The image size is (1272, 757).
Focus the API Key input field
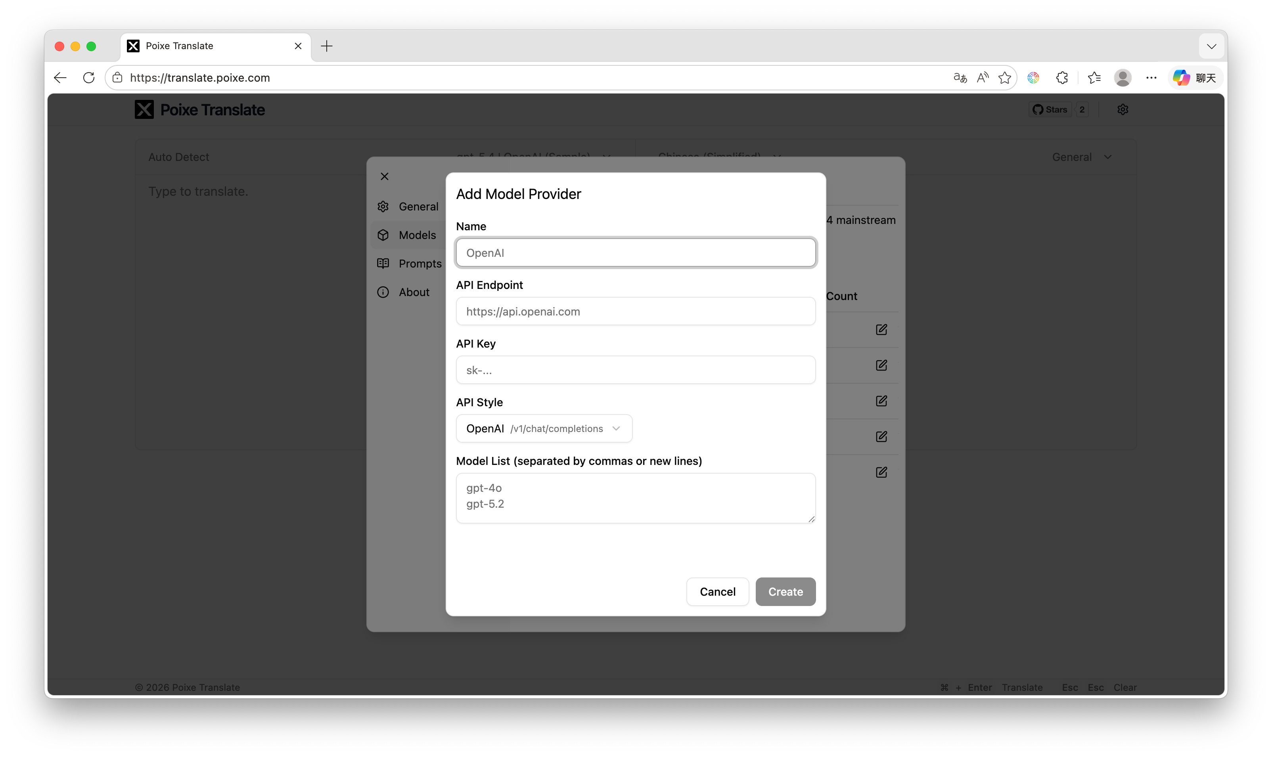coord(636,370)
